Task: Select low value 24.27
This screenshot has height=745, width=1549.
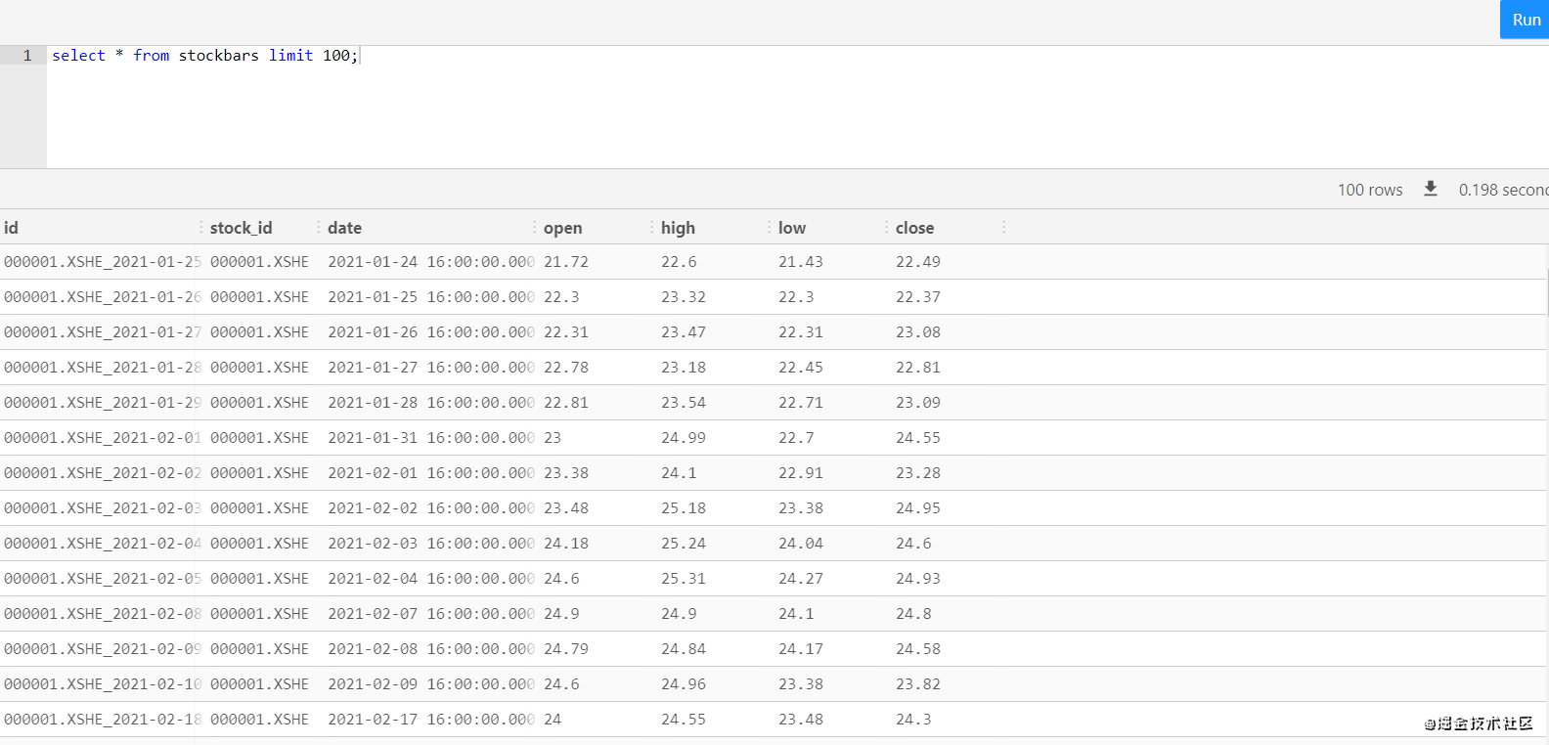Action: 801,579
